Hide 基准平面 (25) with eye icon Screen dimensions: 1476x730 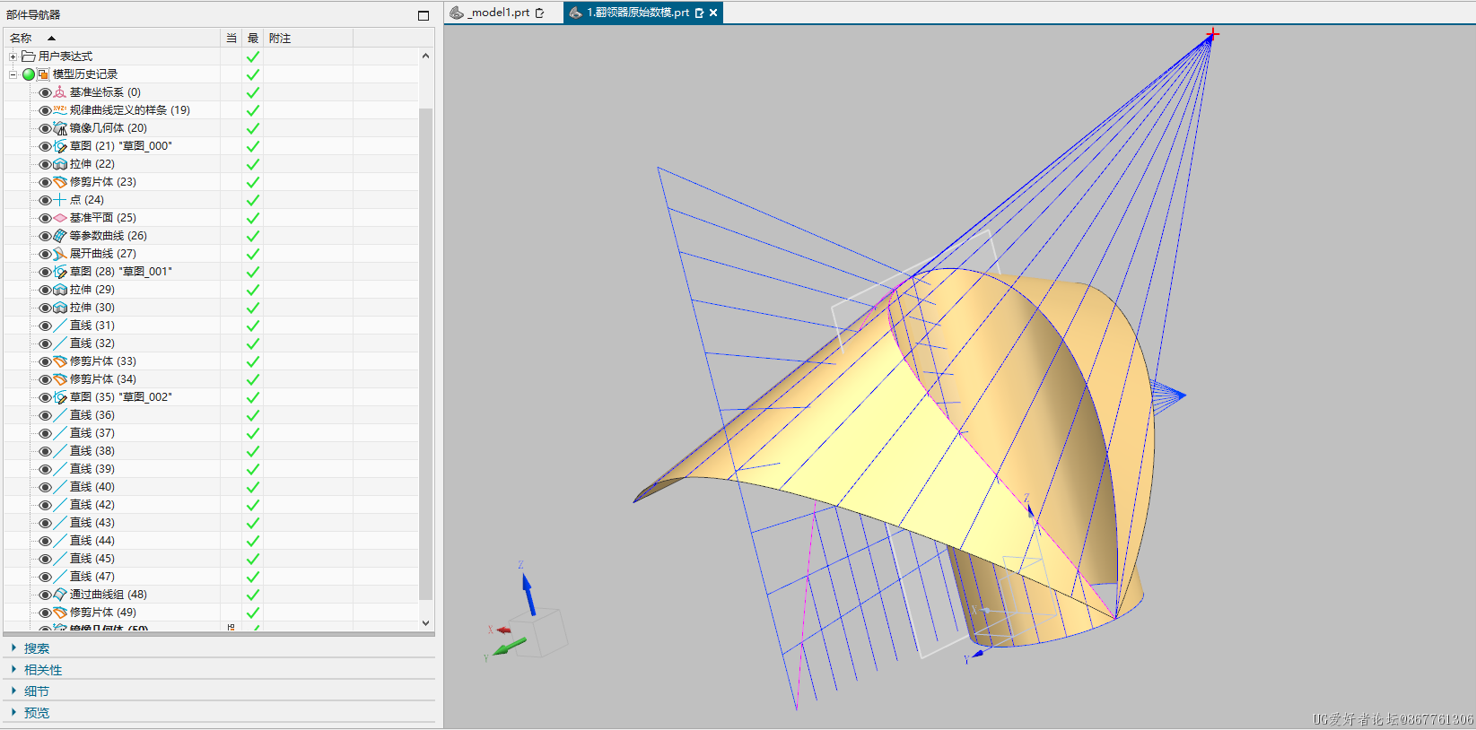[x=45, y=218]
